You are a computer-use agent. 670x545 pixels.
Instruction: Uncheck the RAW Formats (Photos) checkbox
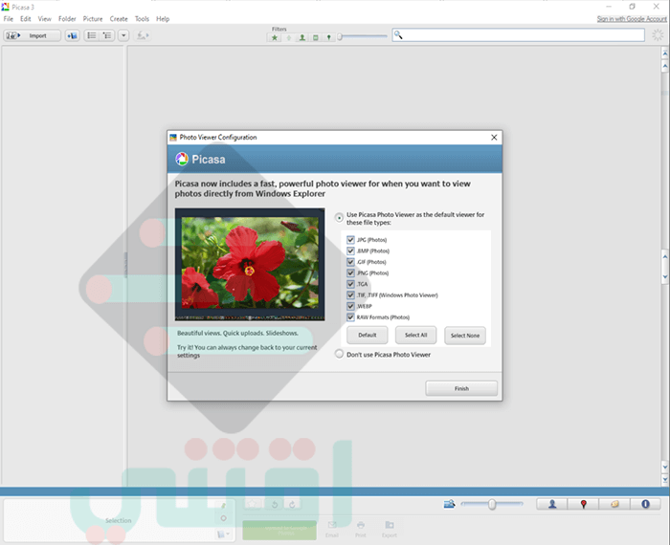[x=351, y=317]
